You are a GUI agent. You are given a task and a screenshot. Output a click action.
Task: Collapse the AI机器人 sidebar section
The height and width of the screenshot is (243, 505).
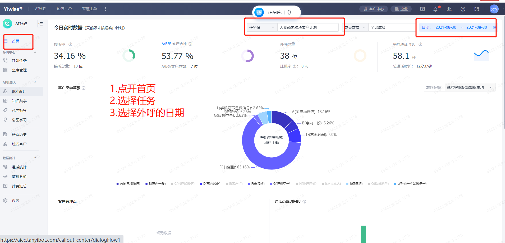click(x=35, y=82)
